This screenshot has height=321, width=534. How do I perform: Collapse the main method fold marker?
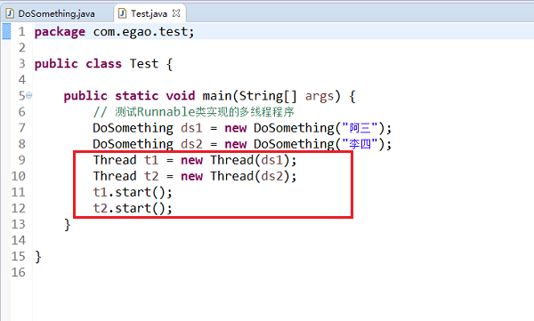coord(29,96)
